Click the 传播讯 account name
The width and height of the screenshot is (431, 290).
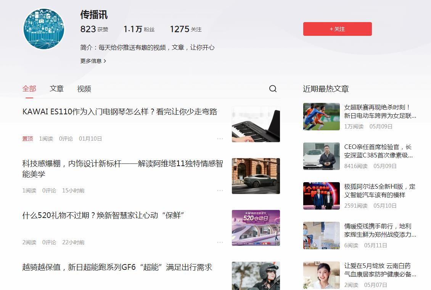tap(94, 14)
